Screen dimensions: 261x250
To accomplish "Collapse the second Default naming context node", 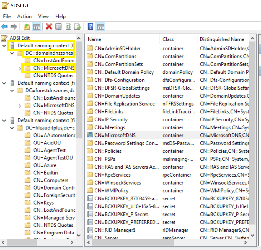I will [x=4, y=83].
